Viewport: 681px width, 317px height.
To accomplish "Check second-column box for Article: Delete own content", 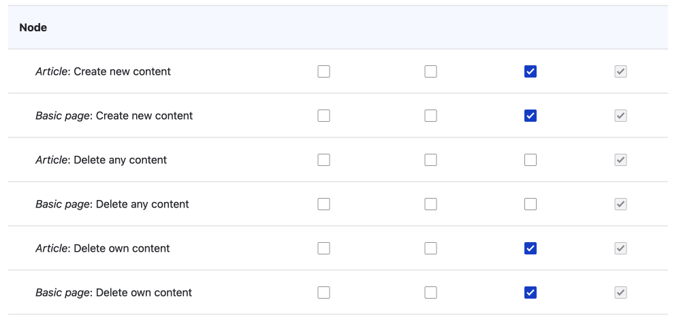I will pos(430,248).
